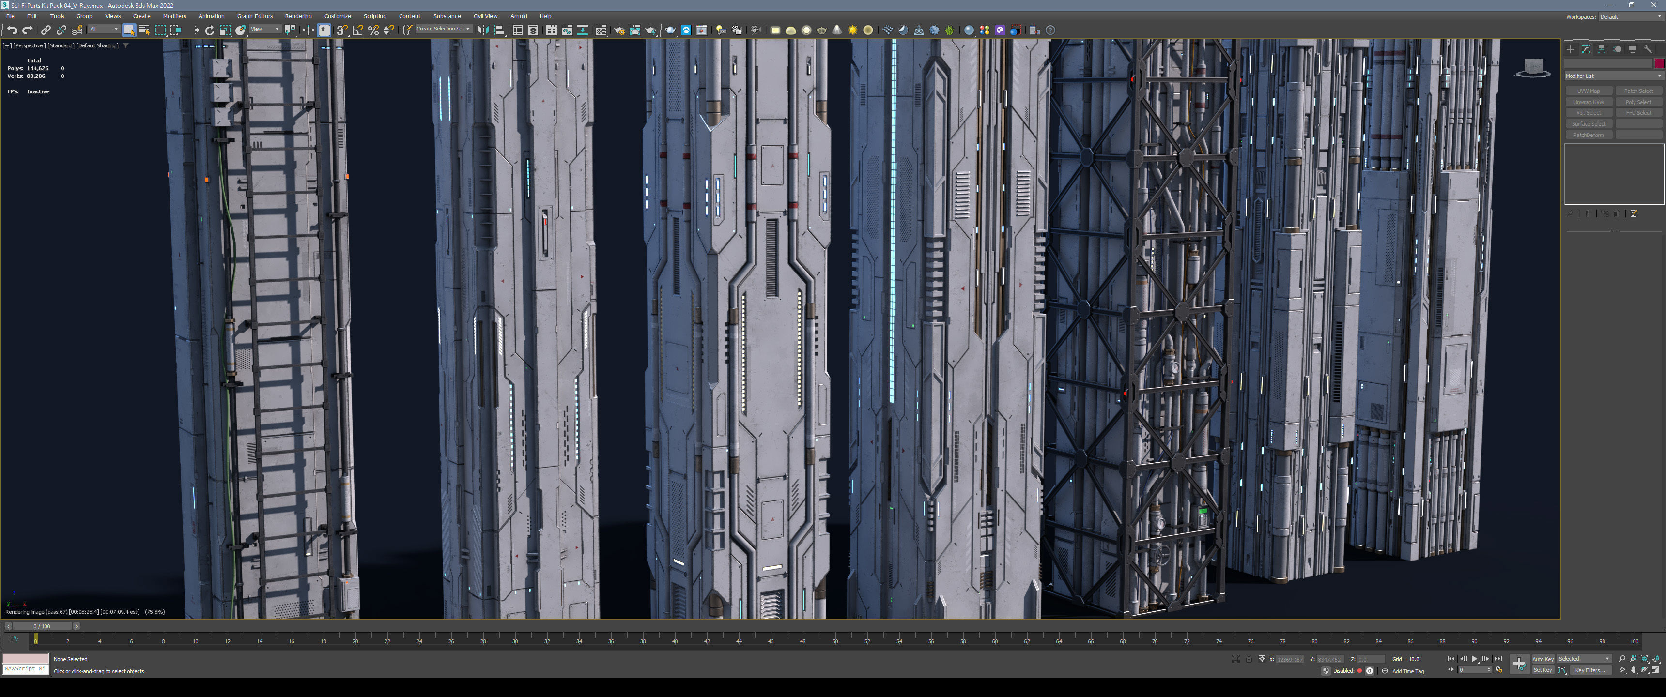Choose the Rectangular Selection Region tool
Screen dimensions: 1666x697
(160, 30)
